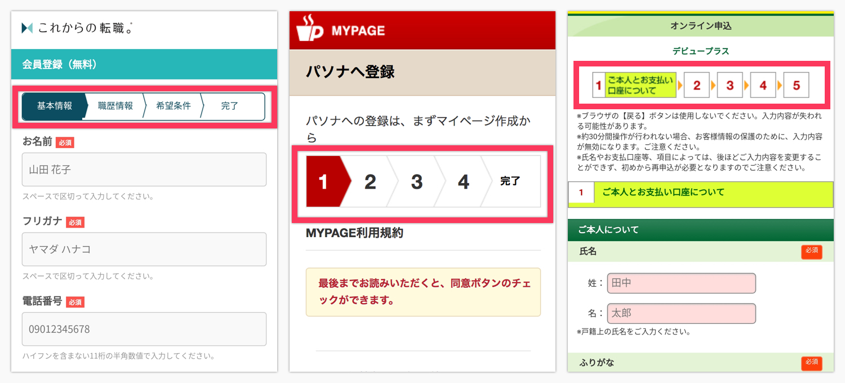Viewport: 845px width, 383px height.
Task: Click the note 戸籍上の氏名をご入力ください
Action: [634, 332]
